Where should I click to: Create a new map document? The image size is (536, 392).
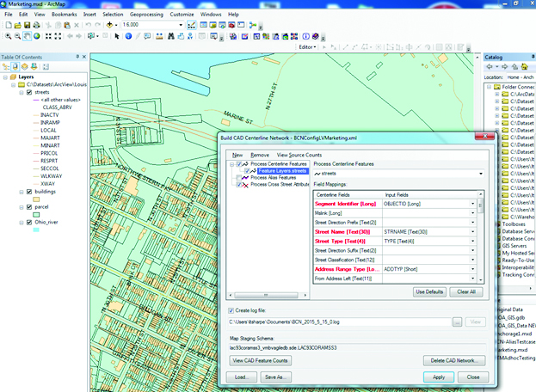9,25
